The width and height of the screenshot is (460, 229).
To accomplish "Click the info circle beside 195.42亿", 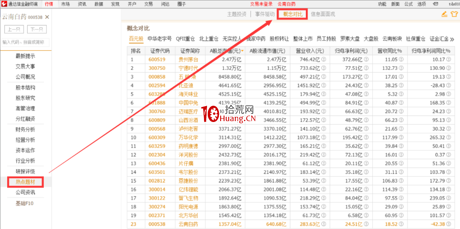I will point(366,137).
